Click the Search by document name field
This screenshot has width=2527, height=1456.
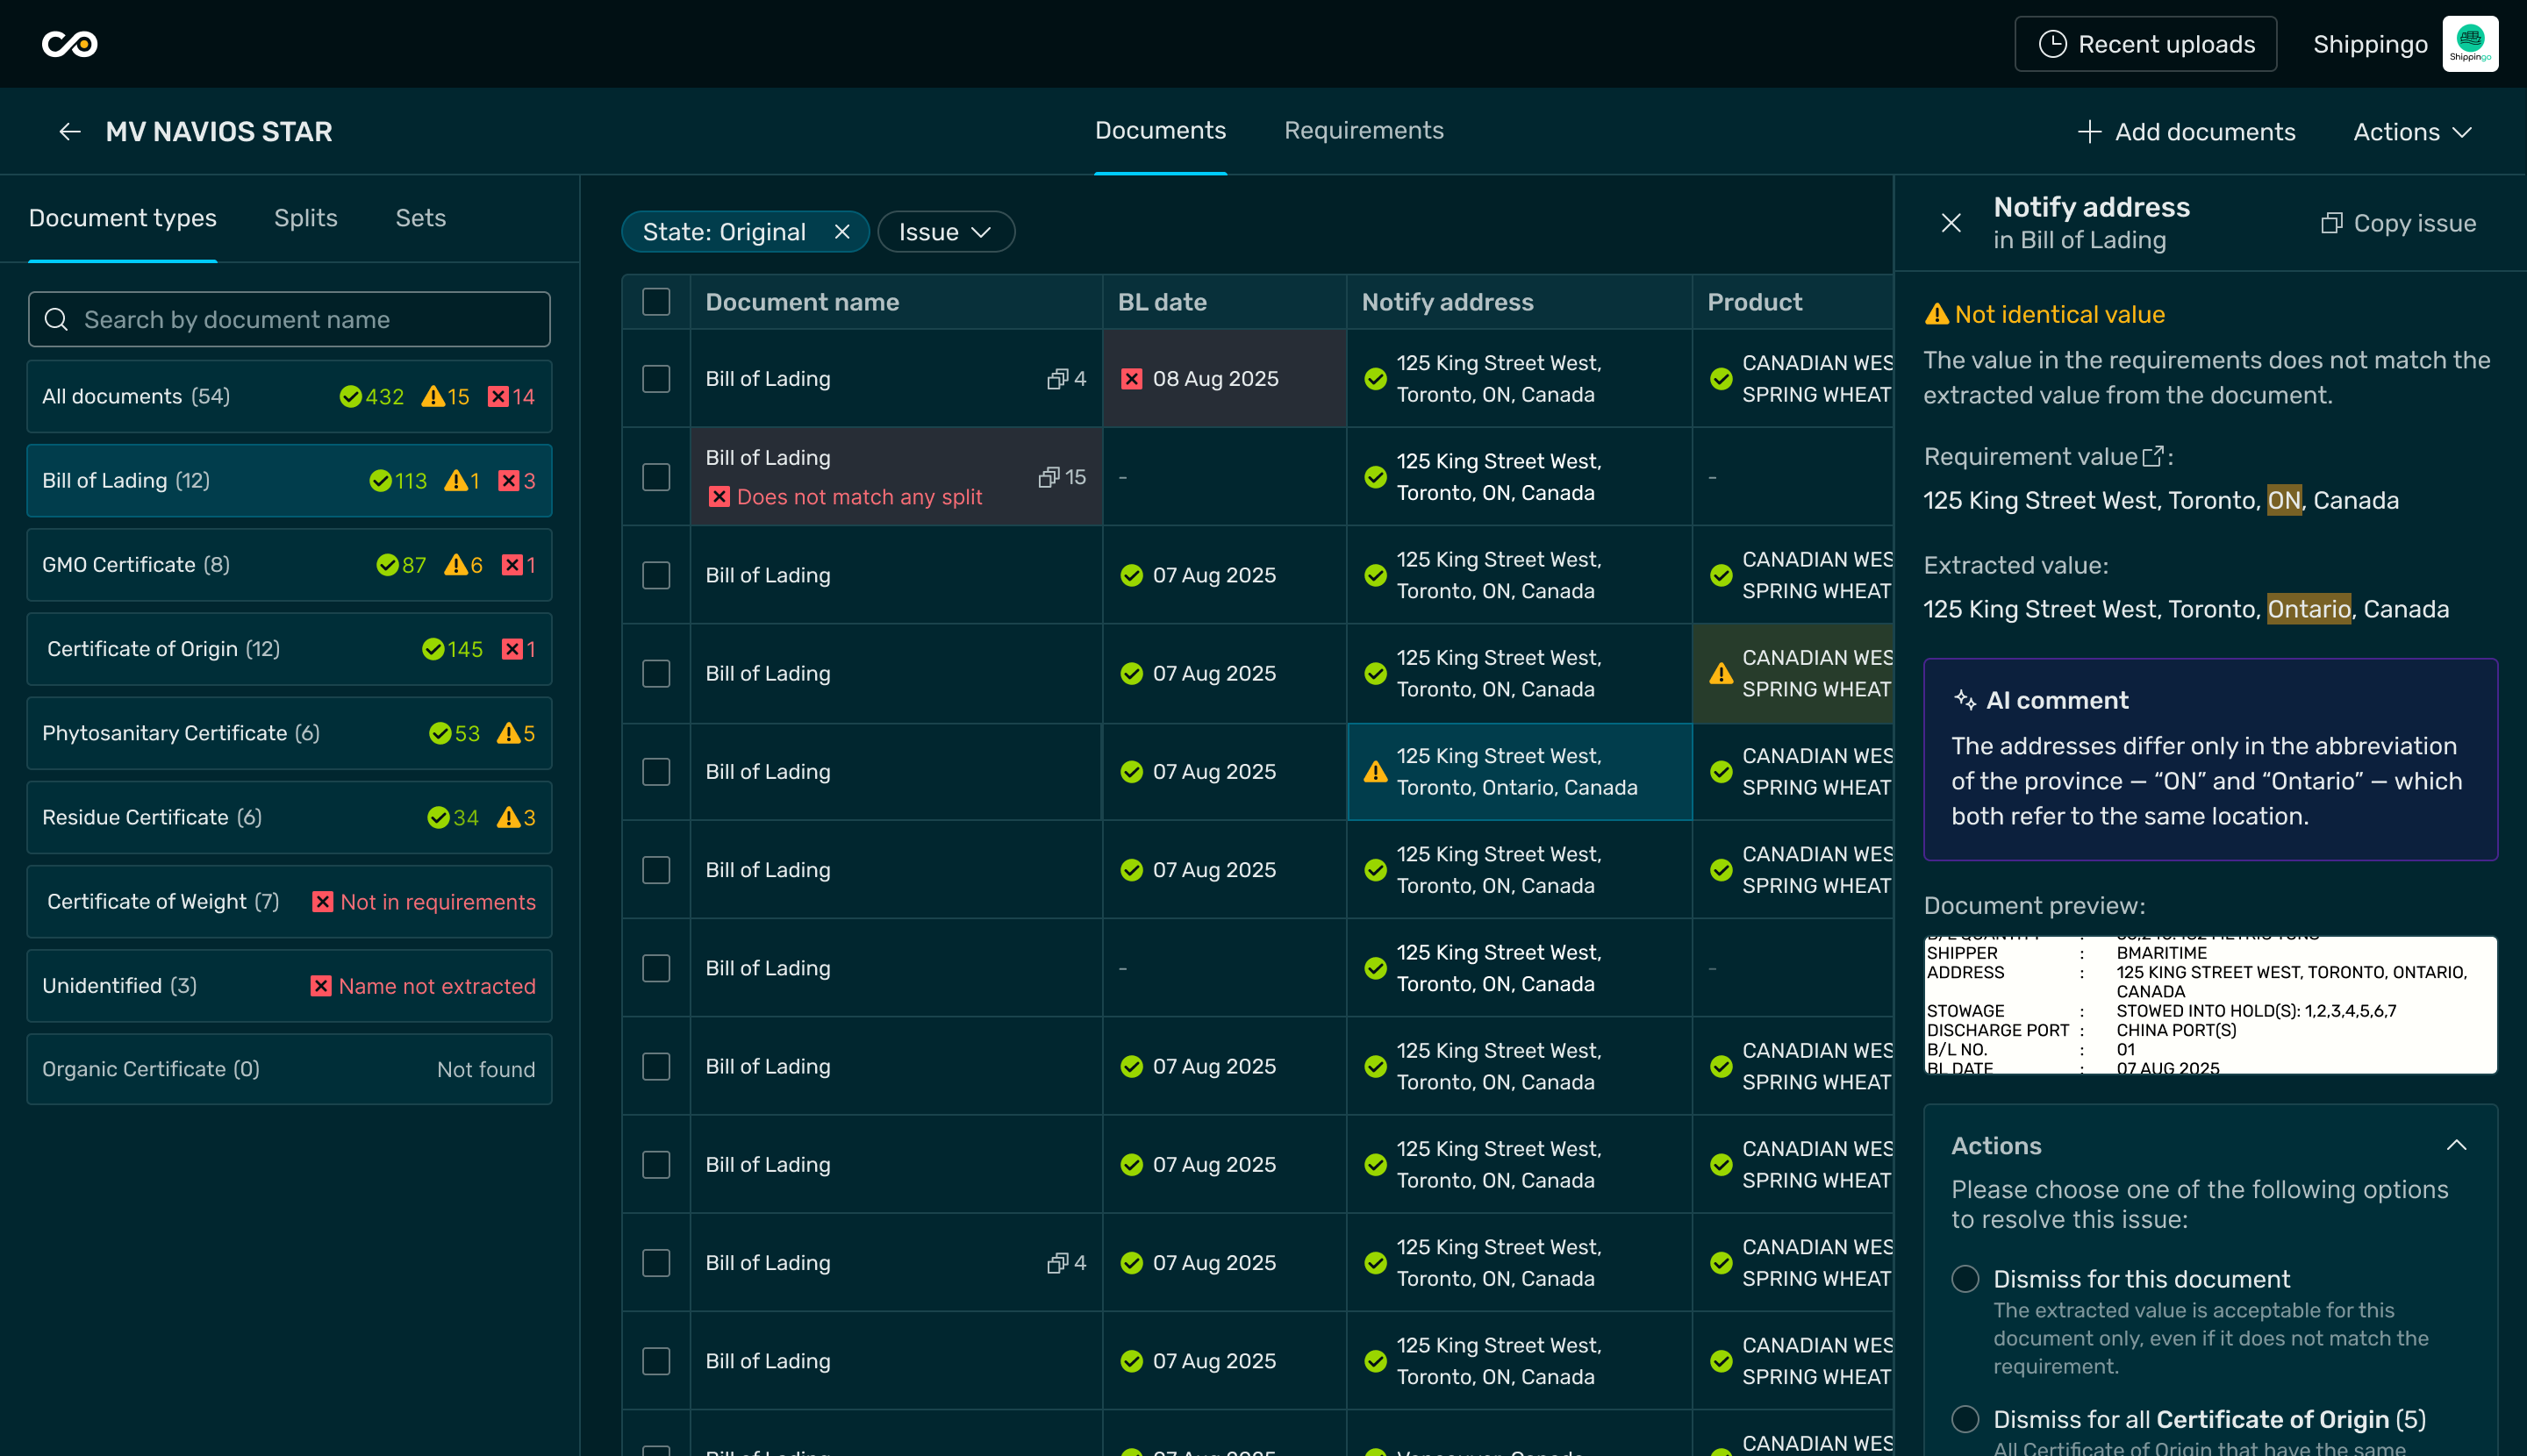point(290,320)
